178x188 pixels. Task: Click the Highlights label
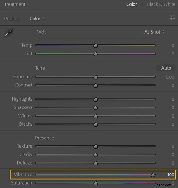(x=22, y=99)
